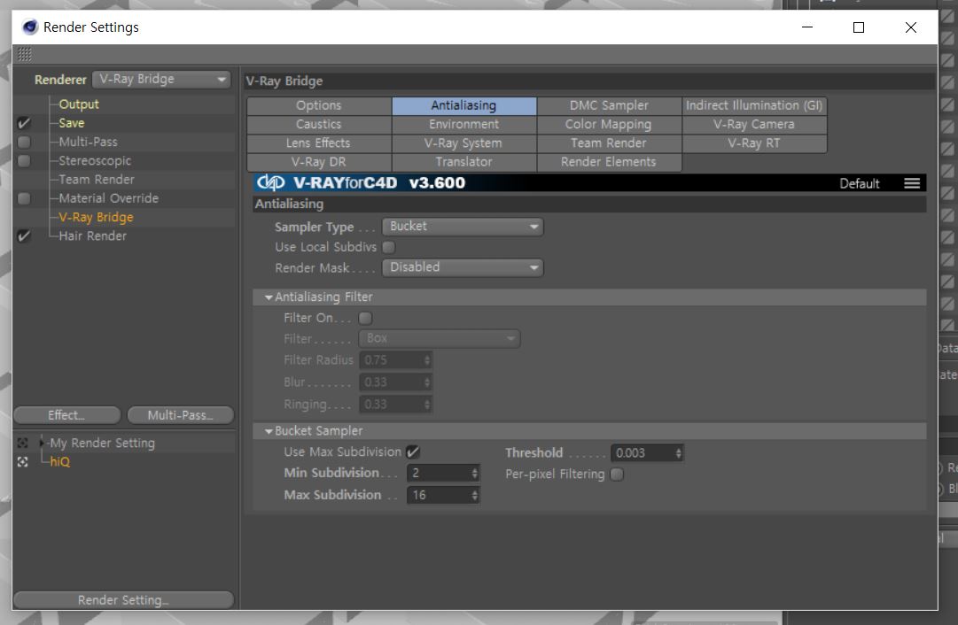Toggle the Save checkbox
The image size is (958, 625).
pyautogui.click(x=24, y=123)
